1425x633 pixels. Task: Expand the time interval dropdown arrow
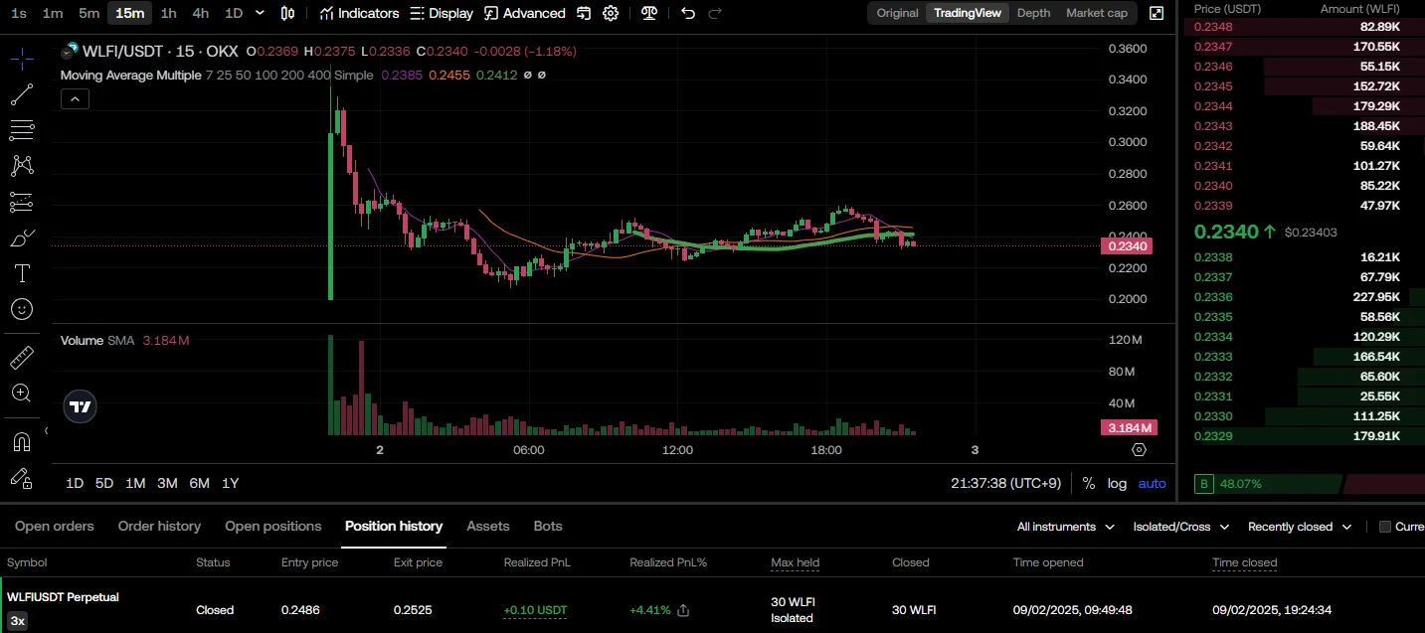pyautogui.click(x=260, y=13)
